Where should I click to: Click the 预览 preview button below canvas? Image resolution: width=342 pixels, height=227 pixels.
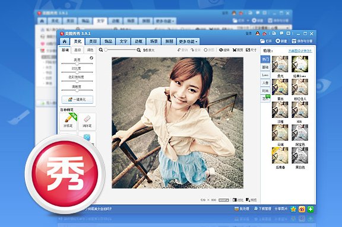tap(251, 200)
